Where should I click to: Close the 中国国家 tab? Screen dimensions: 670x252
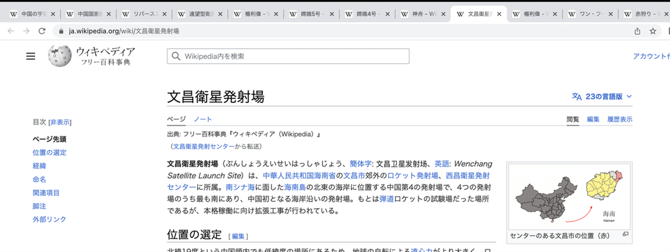(x=108, y=14)
